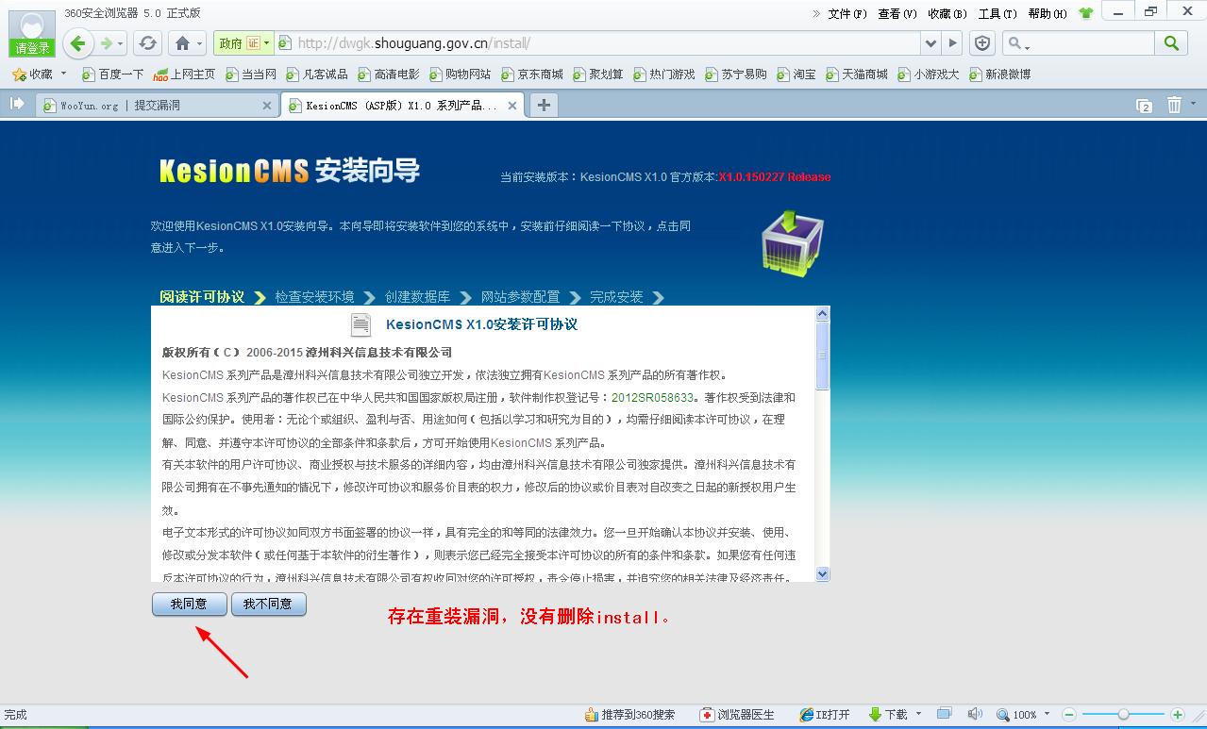Open the 热门游戏 bookmark
This screenshot has height=729, width=1207.
click(663, 74)
